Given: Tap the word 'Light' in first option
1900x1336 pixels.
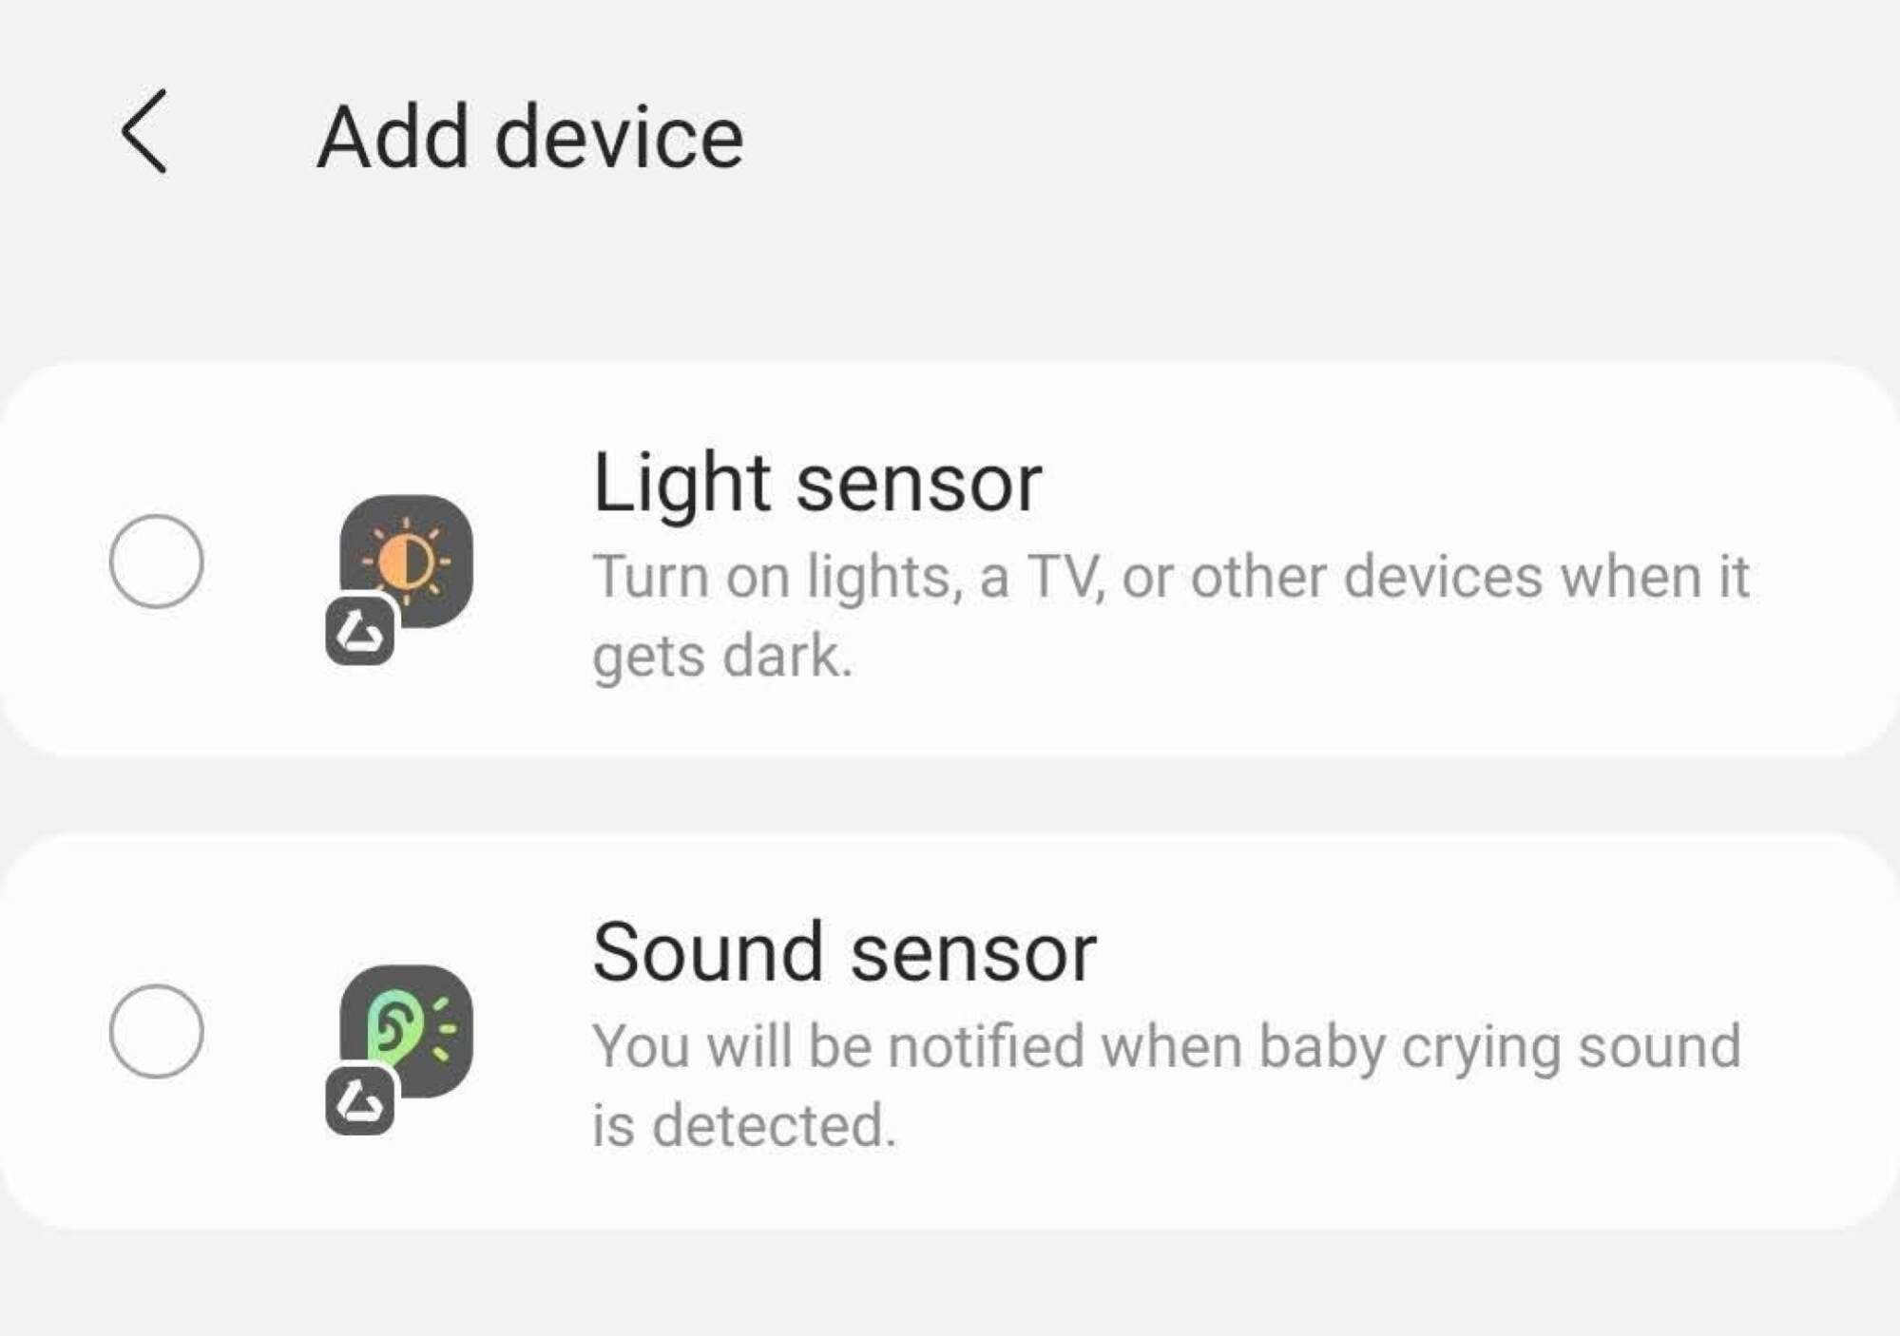Looking at the screenshot, I should (681, 483).
